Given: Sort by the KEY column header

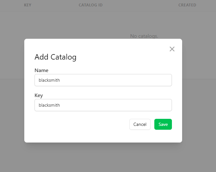Looking at the screenshot, I should coord(27,5).
